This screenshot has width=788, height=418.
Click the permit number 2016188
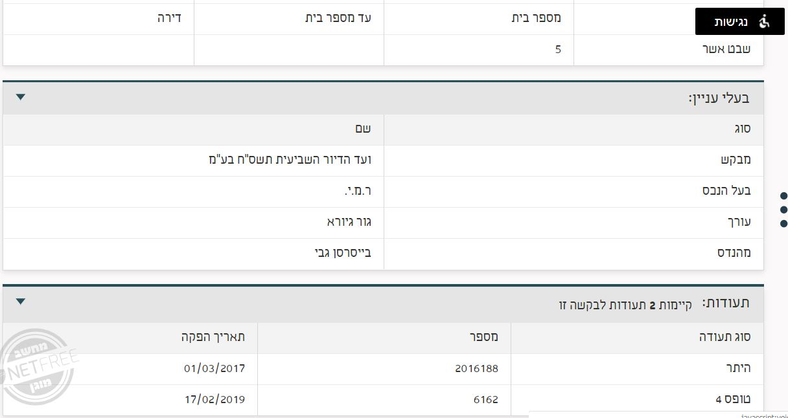coord(478,368)
